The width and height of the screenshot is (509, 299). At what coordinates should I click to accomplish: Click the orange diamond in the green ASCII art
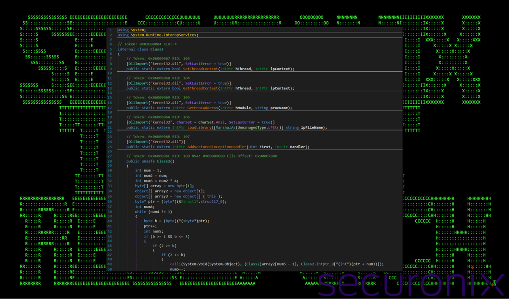pos(472,268)
